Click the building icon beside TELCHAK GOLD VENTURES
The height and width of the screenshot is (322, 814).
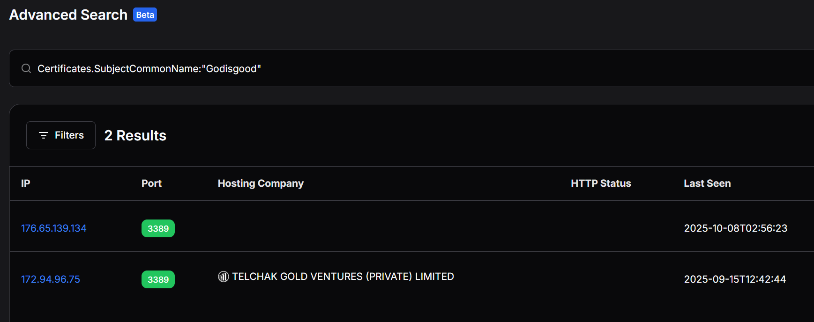click(x=224, y=277)
